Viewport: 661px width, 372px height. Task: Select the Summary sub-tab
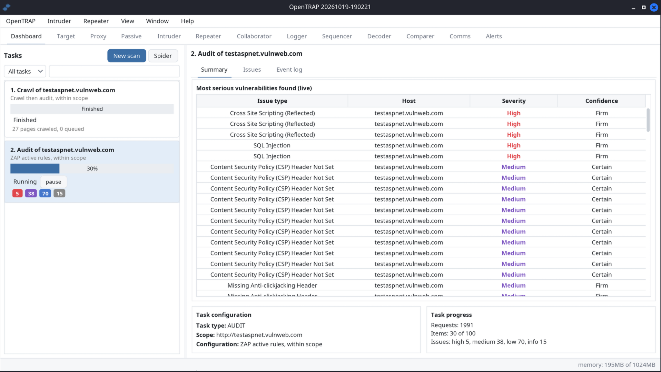(x=214, y=70)
